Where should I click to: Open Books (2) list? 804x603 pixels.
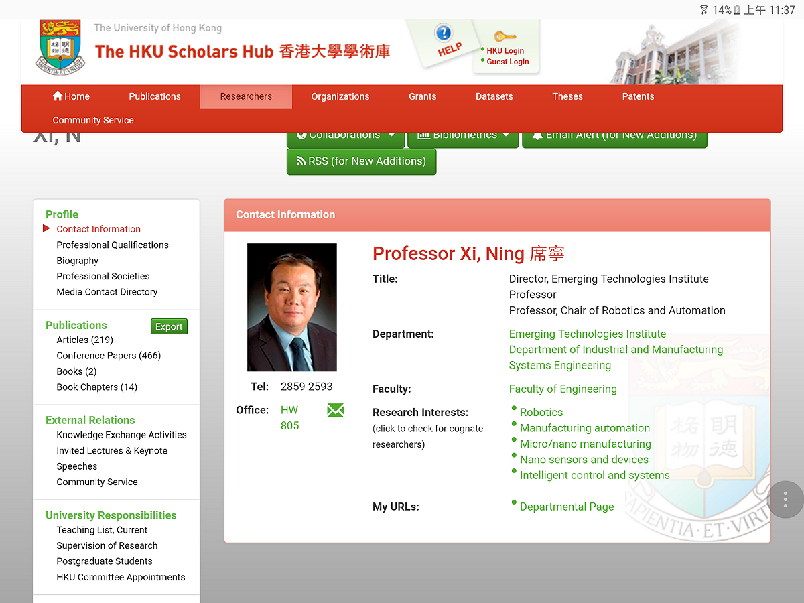coord(76,371)
